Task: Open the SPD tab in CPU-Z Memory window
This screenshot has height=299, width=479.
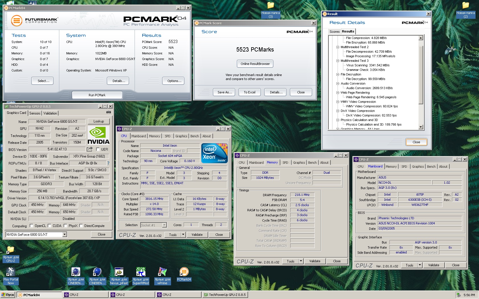Action: click(x=285, y=163)
